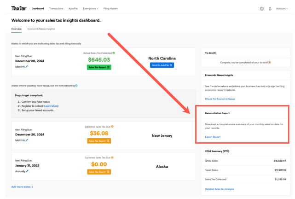Click the New Jersey state name
The width and height of the screenshot is (295, 199).
[162, 135]
